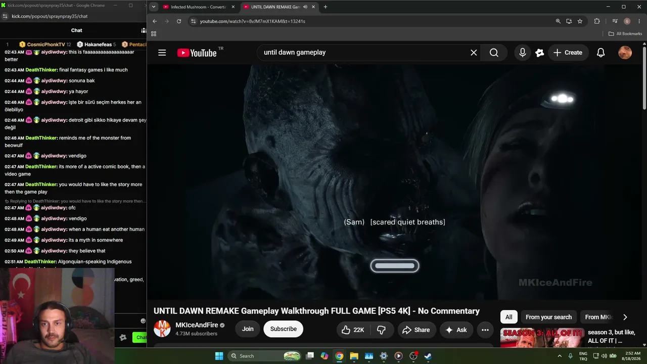The height and width of the screenshot is (364, 647).
Task: Open the viewers list icon in Kick chat
Action: (144, 30)
